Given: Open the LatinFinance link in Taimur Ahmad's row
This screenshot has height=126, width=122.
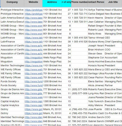Looking at the screenshot, I should pos(34,38).
